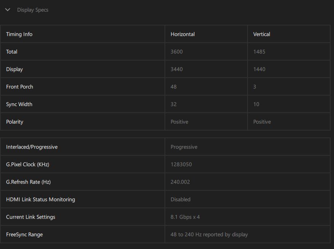The width and height of the screenshot is (334, 249).
Task: Select the vertical Total value 1485
Action: [x=259, y=52]
